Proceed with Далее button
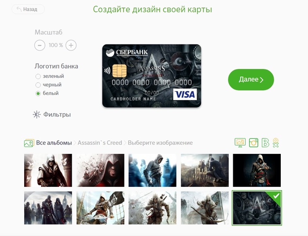Image resolution: width=308 pixels, height=236 pixels. point(251,80)
